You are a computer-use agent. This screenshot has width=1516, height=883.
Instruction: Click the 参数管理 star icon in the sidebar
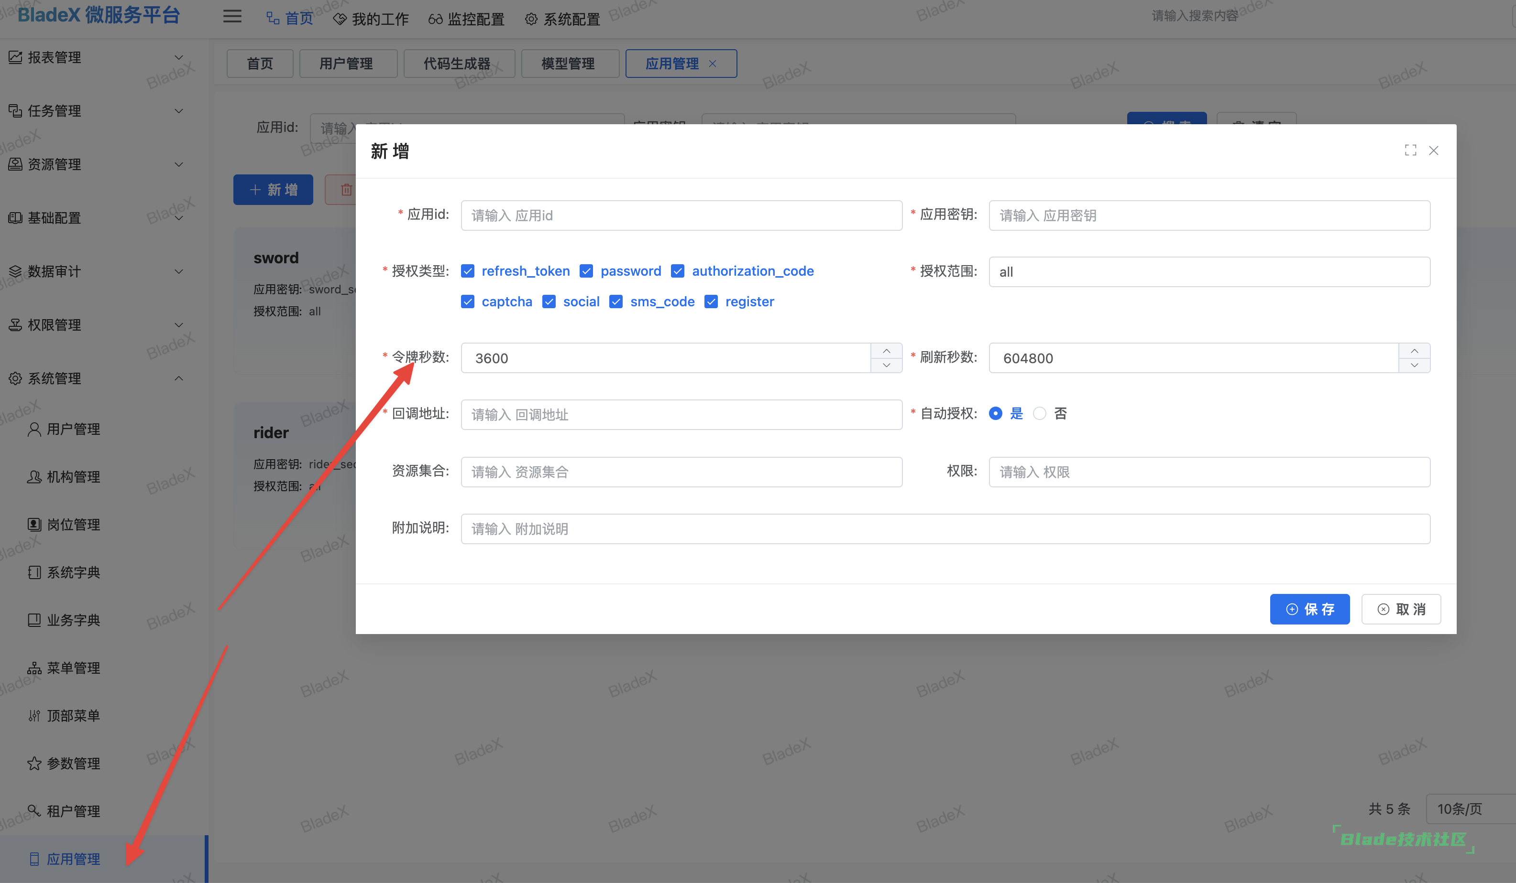point(34,764)
